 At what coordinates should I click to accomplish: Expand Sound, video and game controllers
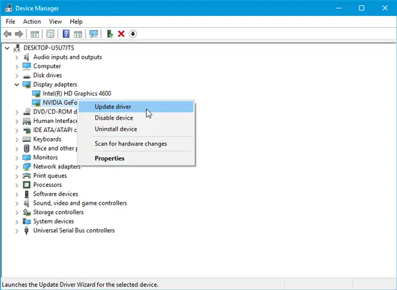(17, 203)
